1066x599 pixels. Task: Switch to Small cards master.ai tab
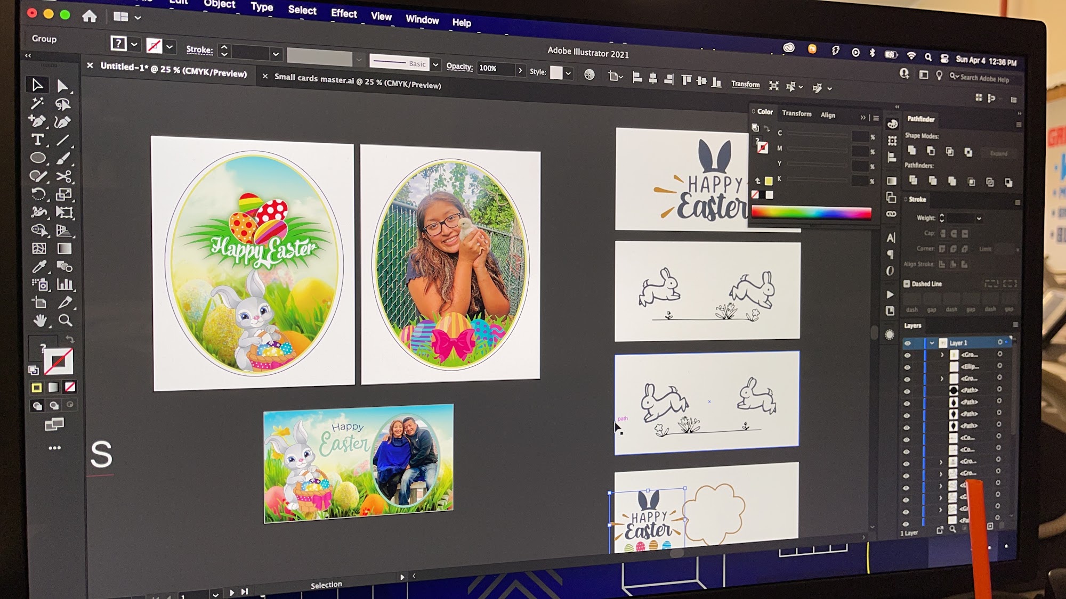tap(357, 81)
